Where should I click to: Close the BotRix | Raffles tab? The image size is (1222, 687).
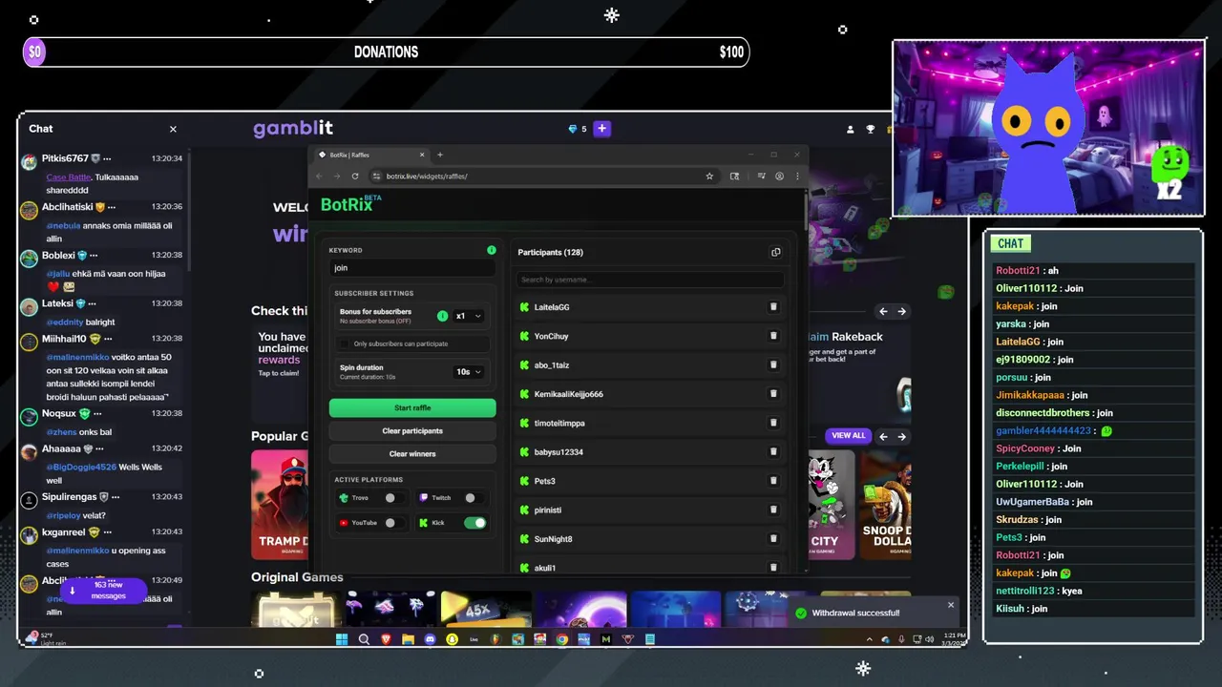(422, 155)
